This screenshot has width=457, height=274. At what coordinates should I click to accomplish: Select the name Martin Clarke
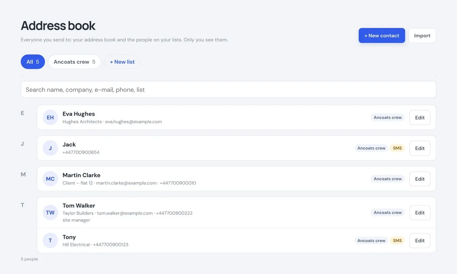[81, 175]
